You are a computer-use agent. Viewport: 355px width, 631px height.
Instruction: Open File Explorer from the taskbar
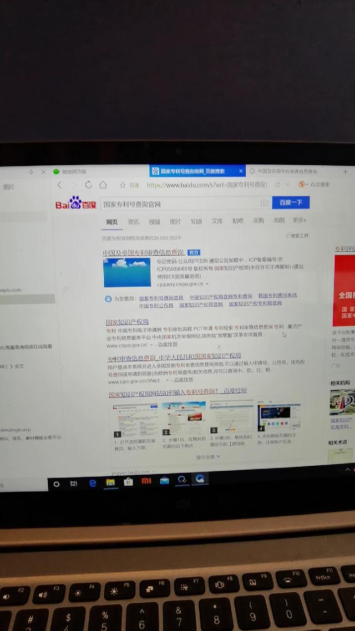(x=110, y=482)
